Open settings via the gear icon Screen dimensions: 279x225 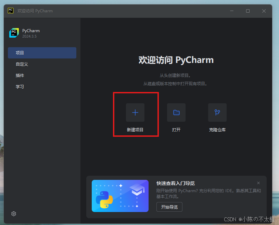14,214
